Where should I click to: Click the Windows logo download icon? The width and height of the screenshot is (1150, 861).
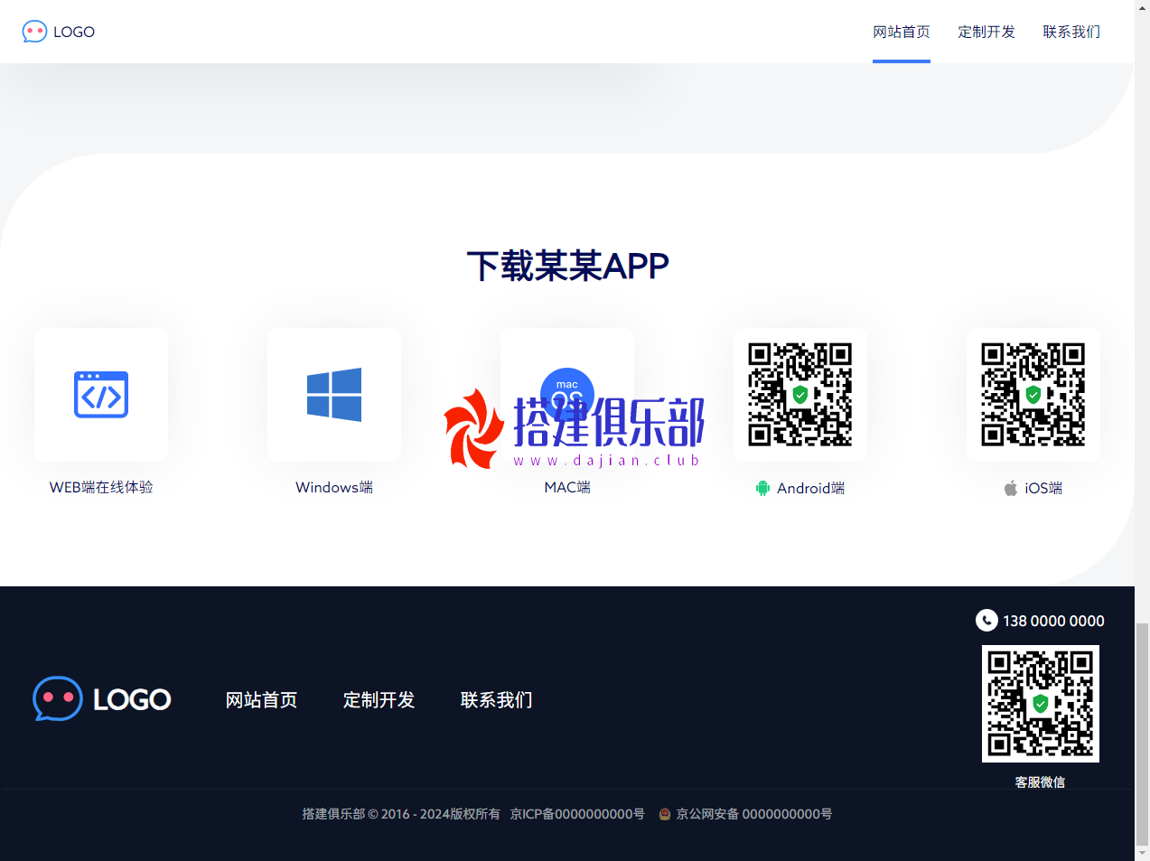coord(334,395)
